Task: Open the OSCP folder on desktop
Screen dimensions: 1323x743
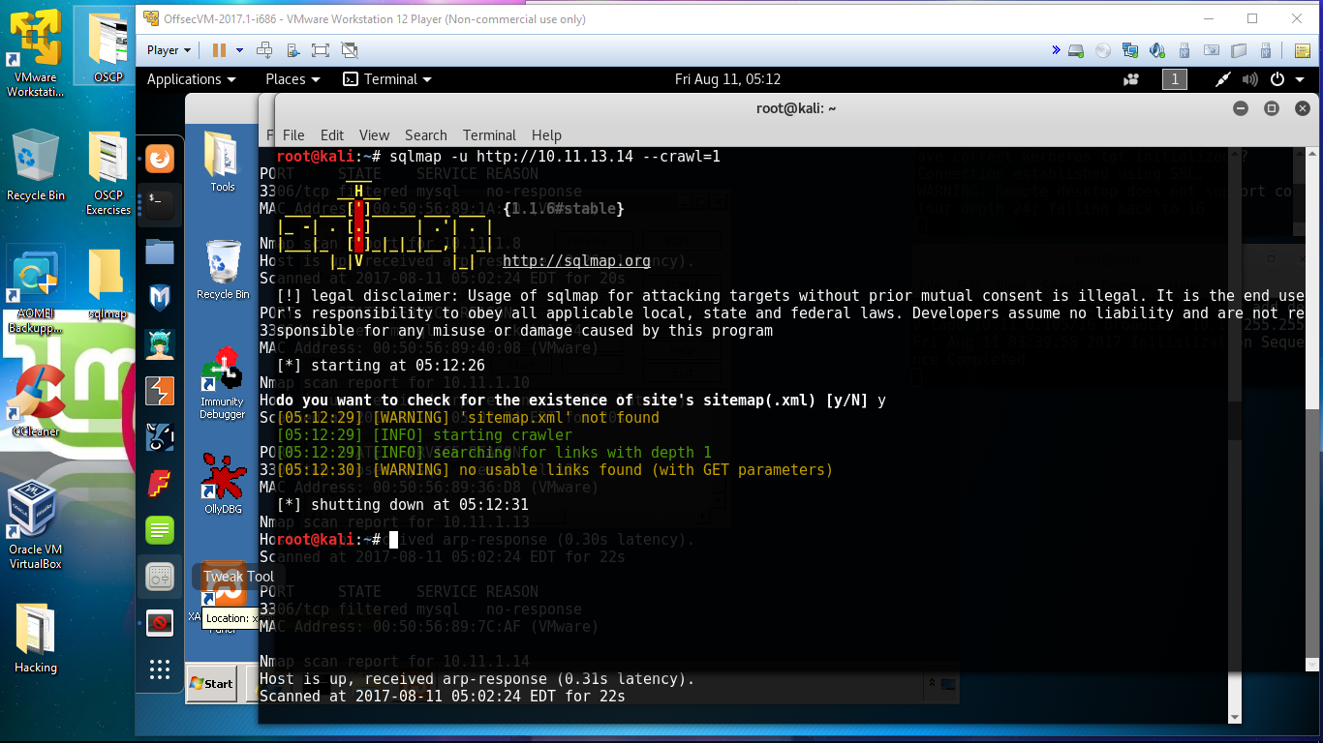Action: click(x=108, y=48)
